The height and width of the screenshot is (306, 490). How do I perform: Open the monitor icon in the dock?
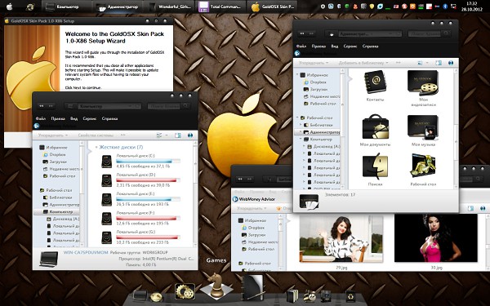click(140, 295)
